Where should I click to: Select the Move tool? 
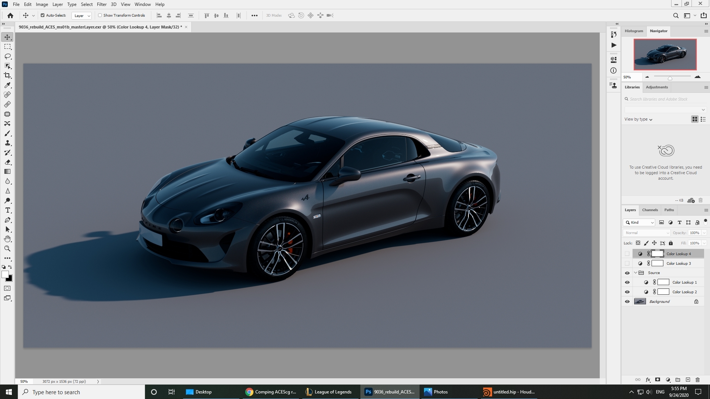tap(7, 37)
